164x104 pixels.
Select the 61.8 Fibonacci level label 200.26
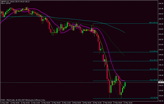(x=154, y=51)
